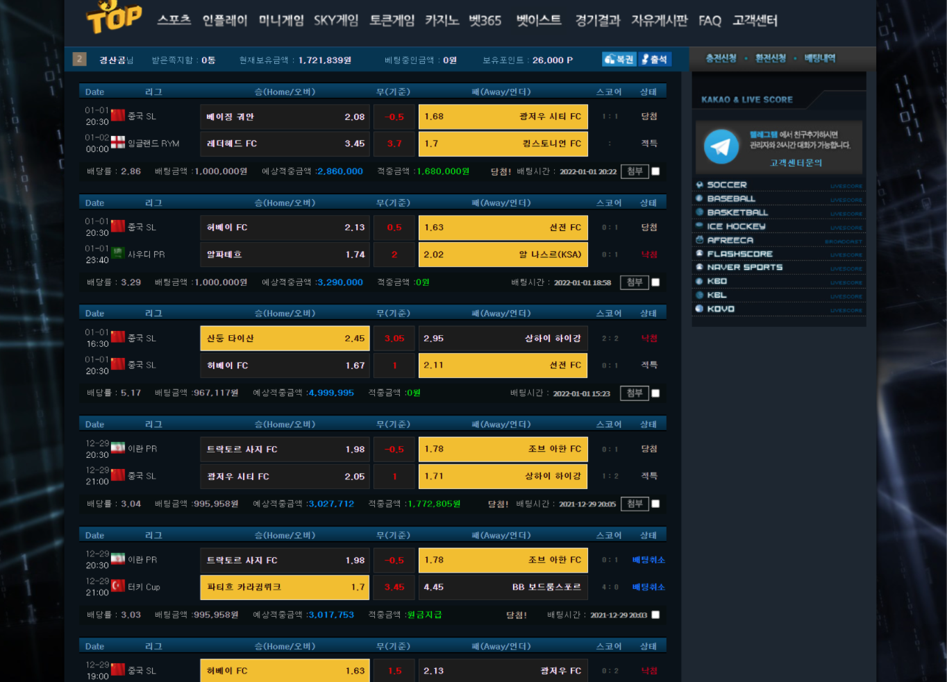Select BB 보드룸스포르 4.45 away cell
The height and width of the screenshot is (682, 947).
click(x=503, y=587)
